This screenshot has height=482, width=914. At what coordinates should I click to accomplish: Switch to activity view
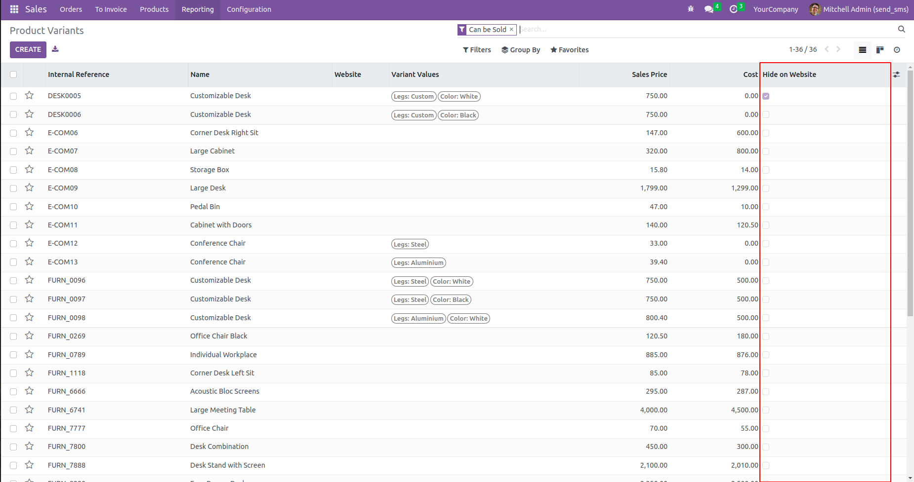click(x=897, y=50)
